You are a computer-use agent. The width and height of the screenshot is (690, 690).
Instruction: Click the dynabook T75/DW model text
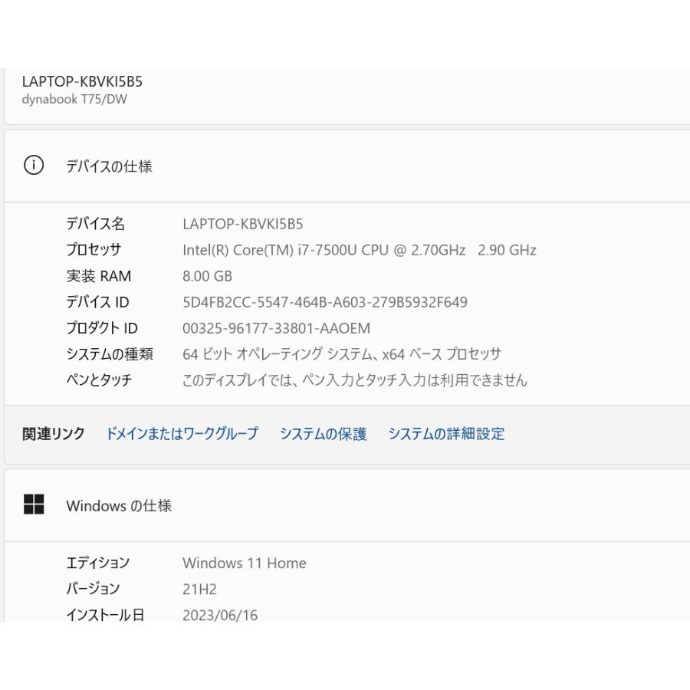[74, 100]
